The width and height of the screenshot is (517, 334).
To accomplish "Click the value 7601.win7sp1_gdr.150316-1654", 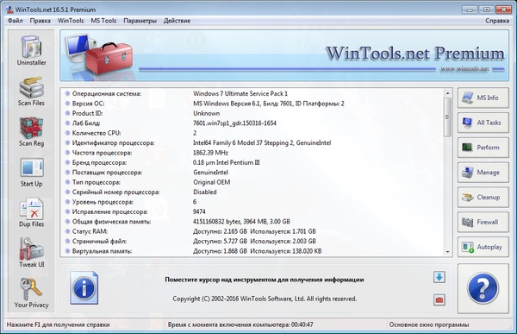I will click(x=234, y=123).
